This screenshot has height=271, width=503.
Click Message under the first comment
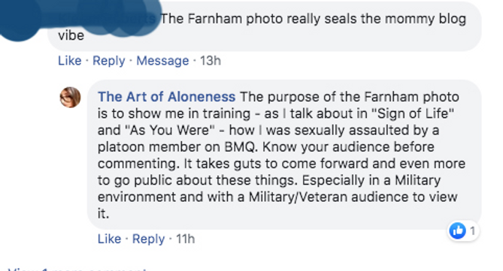point(162,61)
